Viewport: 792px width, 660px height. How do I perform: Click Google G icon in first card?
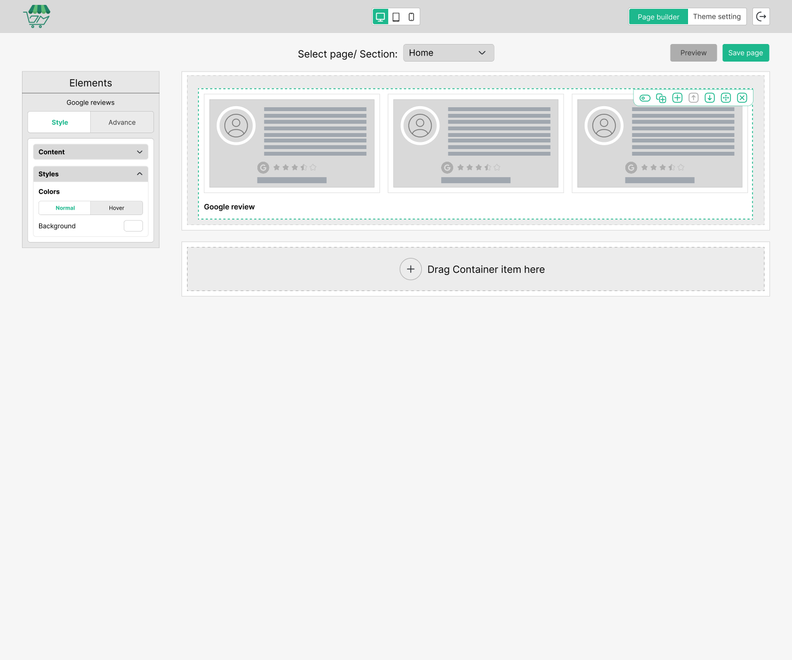tap(263, 168)
